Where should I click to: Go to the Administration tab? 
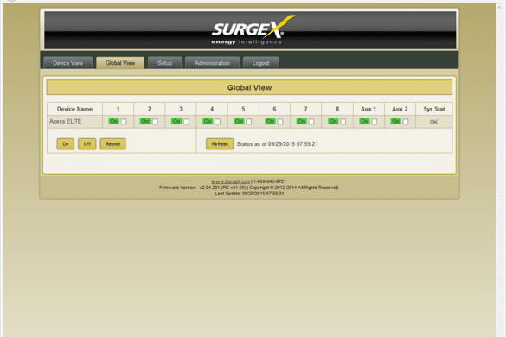(x=212, y=63)
